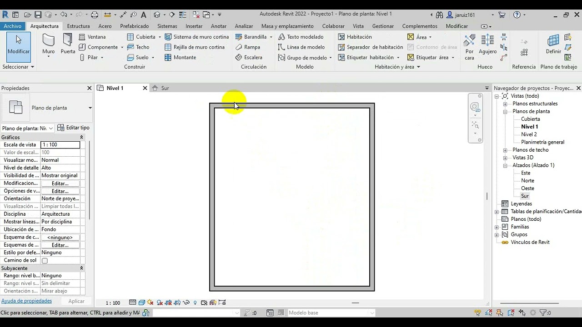582x327 pixels.
Task: Open Ayuda de propiedades link
Action: click(26, 301)
